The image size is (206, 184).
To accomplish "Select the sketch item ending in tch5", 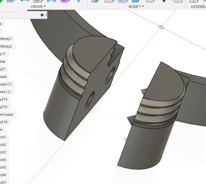I will click(x=3, y=167).
